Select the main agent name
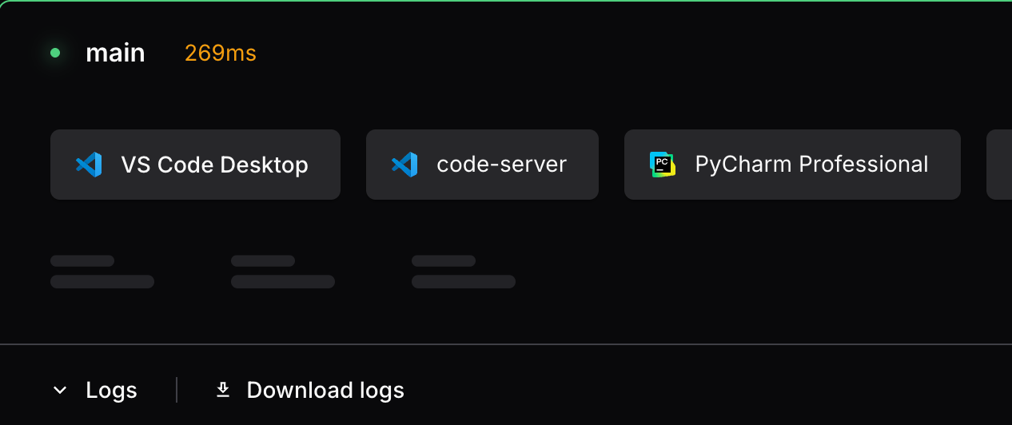 115,54
